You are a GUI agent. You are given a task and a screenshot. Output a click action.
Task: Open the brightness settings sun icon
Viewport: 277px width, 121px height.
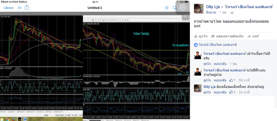pos(167,8)
